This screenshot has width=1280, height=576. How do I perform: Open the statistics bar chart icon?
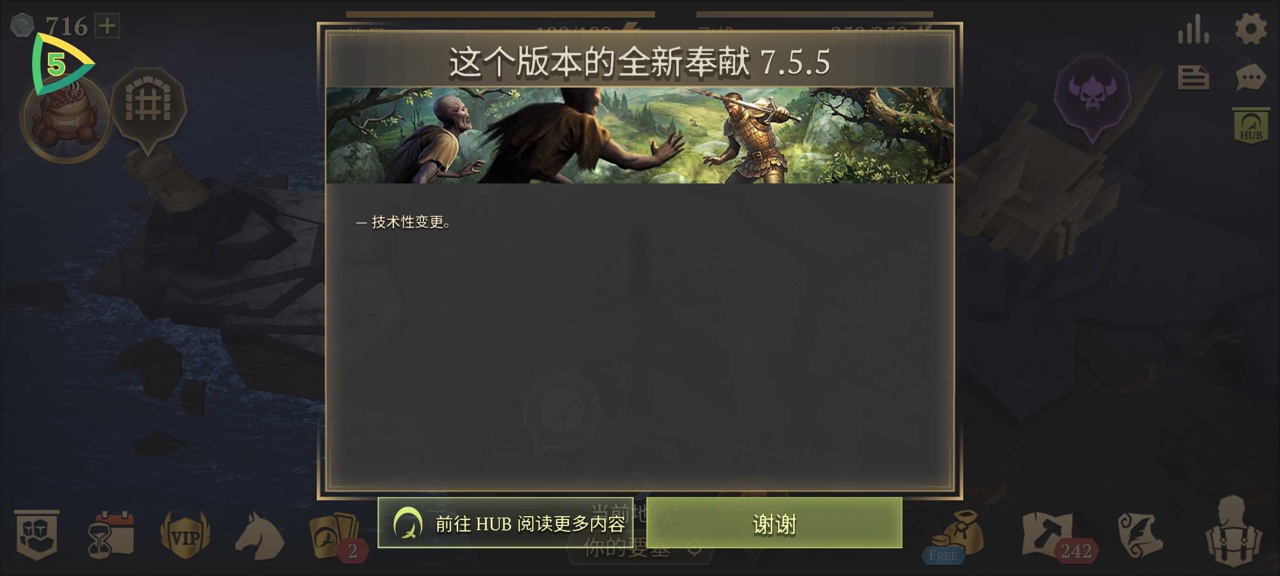[x=1194, y=29]
